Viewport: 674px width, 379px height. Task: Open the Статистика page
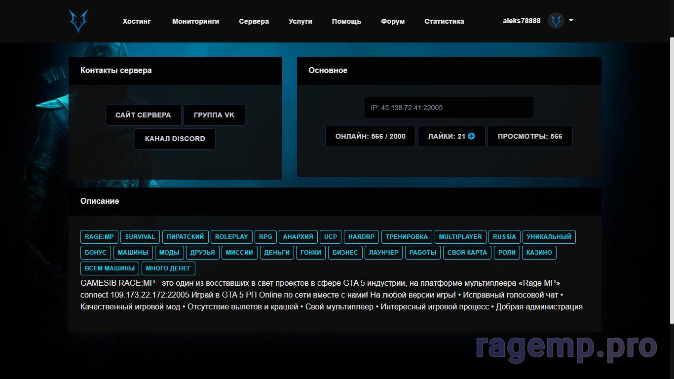pos(444,21)
